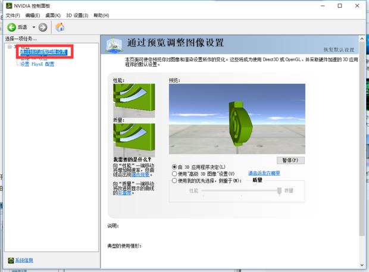This screenshot has height=272, width=369.
Task: Select the highlighted image settings preview task
Action: tap(44, 52)
